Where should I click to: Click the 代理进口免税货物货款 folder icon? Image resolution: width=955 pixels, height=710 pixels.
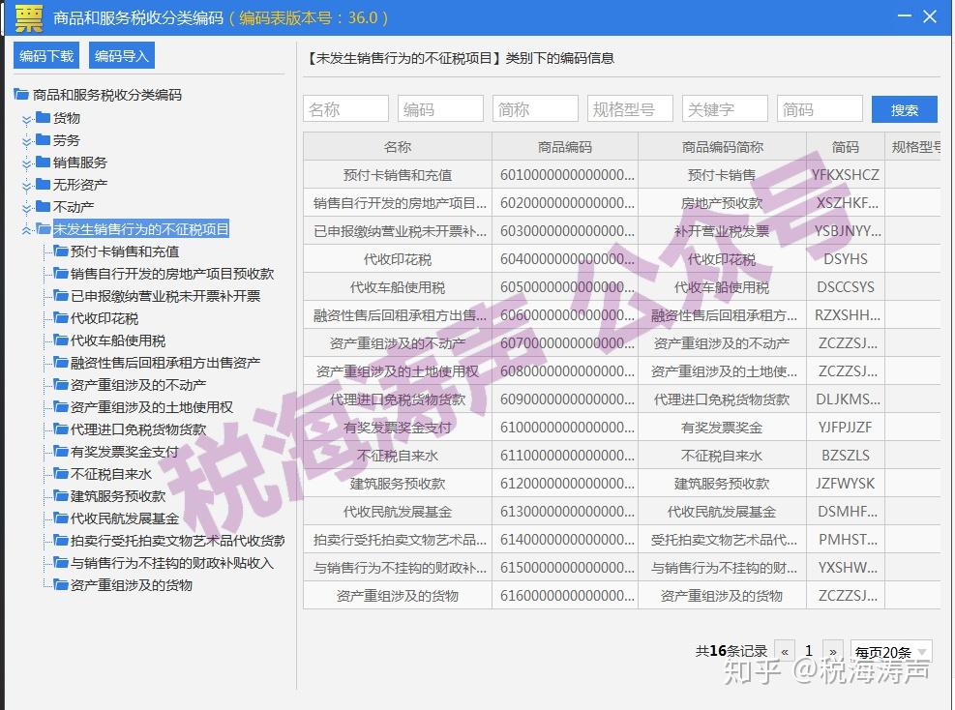click(60, 429)
